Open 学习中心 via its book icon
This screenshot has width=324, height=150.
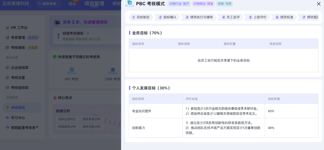coord(7,117)
